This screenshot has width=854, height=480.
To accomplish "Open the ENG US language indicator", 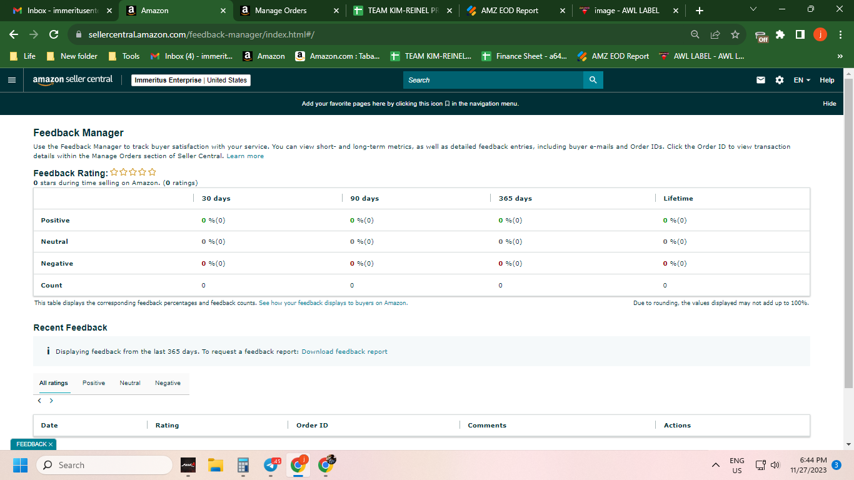I will coord(737,465).
